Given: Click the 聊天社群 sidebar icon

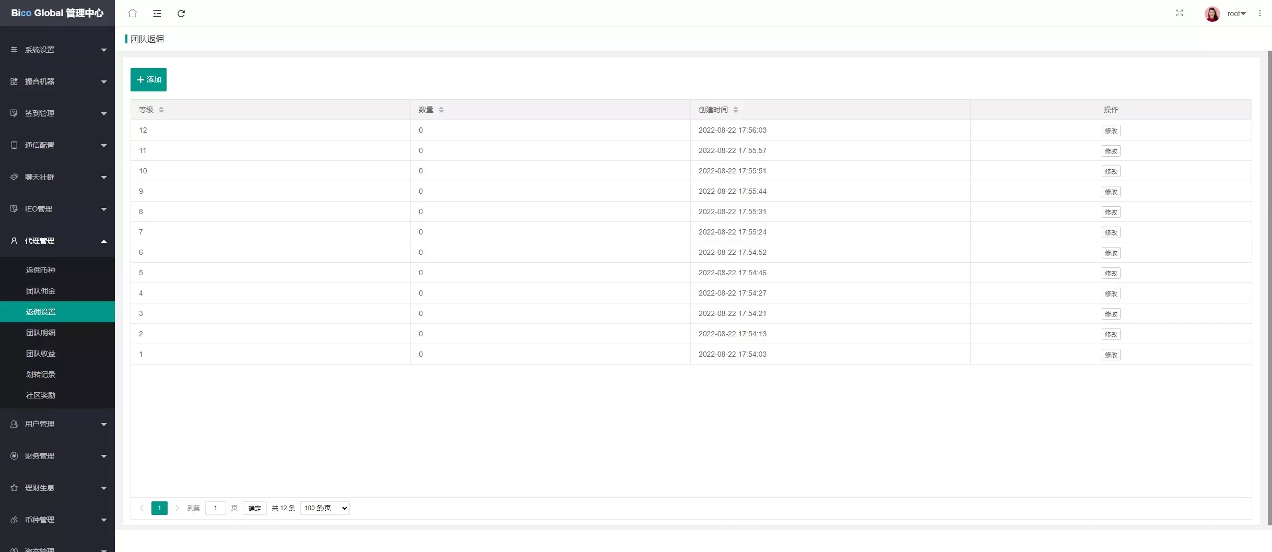Looking at the screenshot, I should [14, 177].
